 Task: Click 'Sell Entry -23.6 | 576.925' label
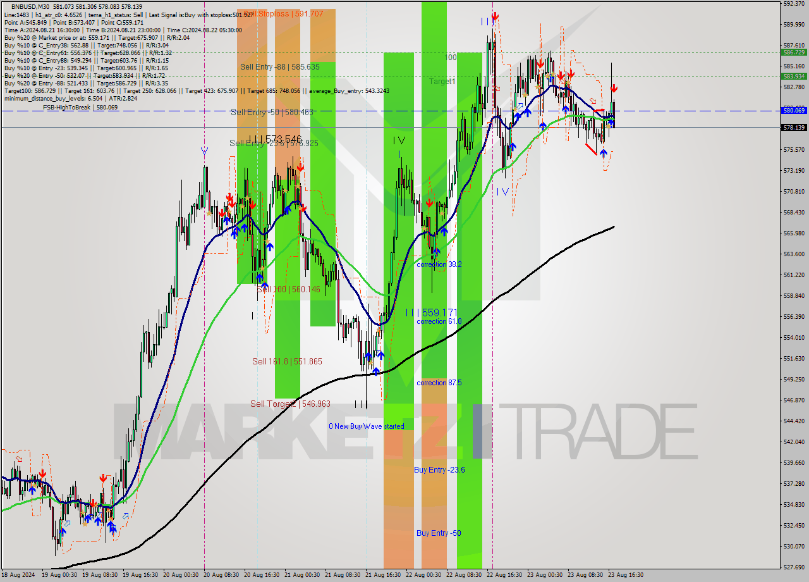[x=274, y=144]
